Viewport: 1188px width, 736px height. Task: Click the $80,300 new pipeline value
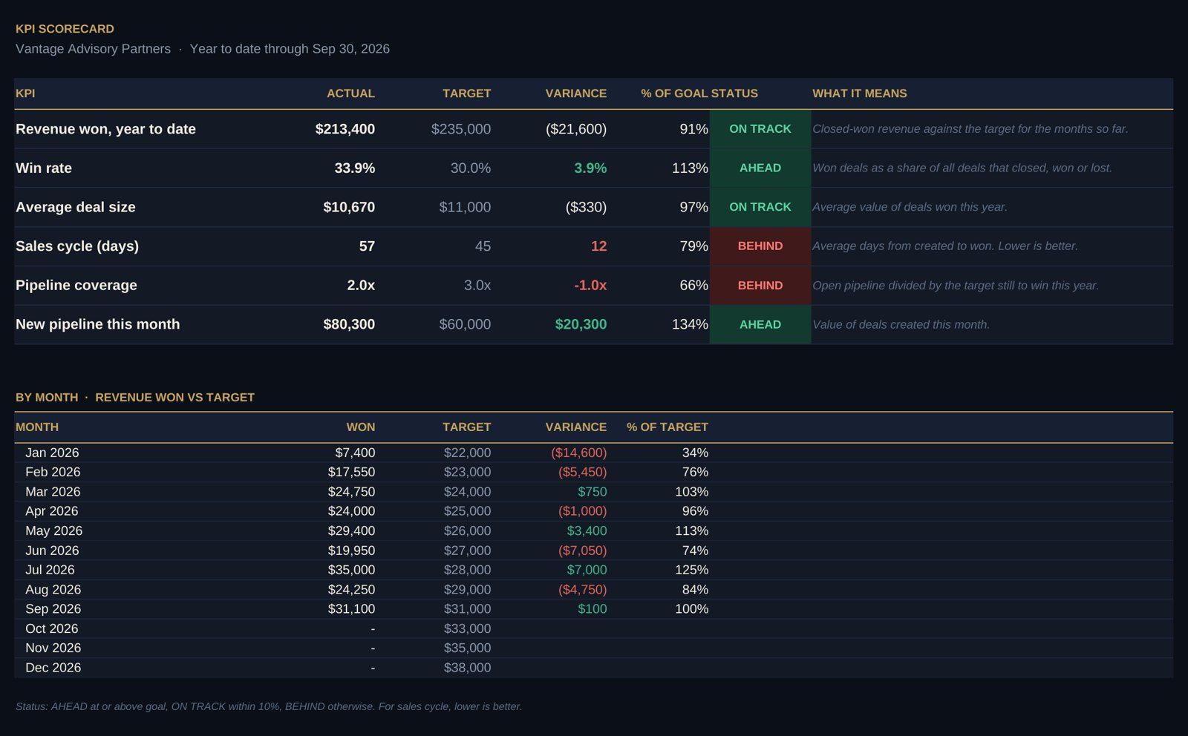click(348, 324)
